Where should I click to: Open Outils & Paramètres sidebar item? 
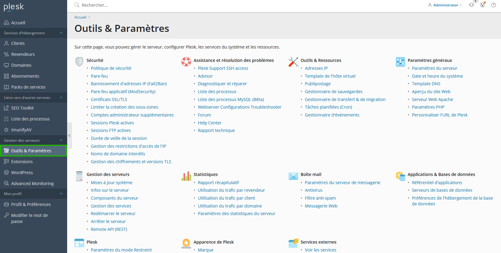33,151
